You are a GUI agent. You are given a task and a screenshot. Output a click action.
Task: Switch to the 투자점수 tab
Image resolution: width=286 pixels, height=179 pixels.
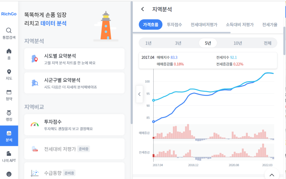[174, 25]
